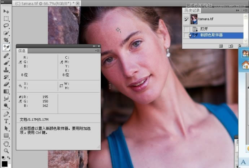The width and height of the screenshot is (249, 168).
Task: Select the Hand tool
Action: pos(6,143)
